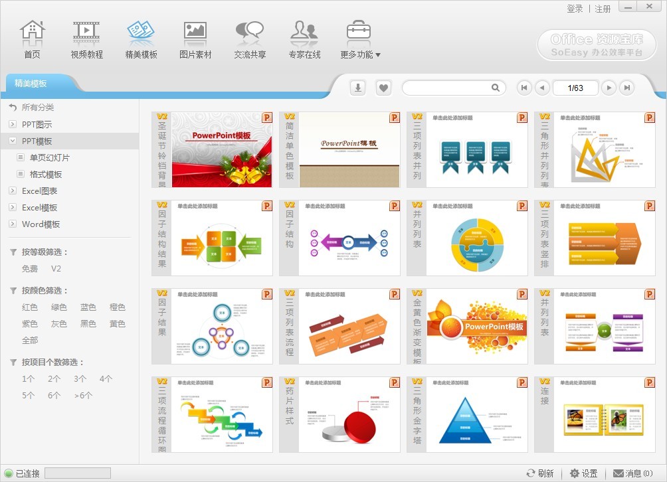The image size is (667, 482).
Task: Click the 登录 login link
Action: click(575, 9)
